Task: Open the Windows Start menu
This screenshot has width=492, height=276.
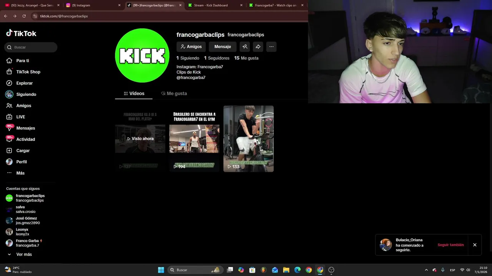Action: pos(161,270)
